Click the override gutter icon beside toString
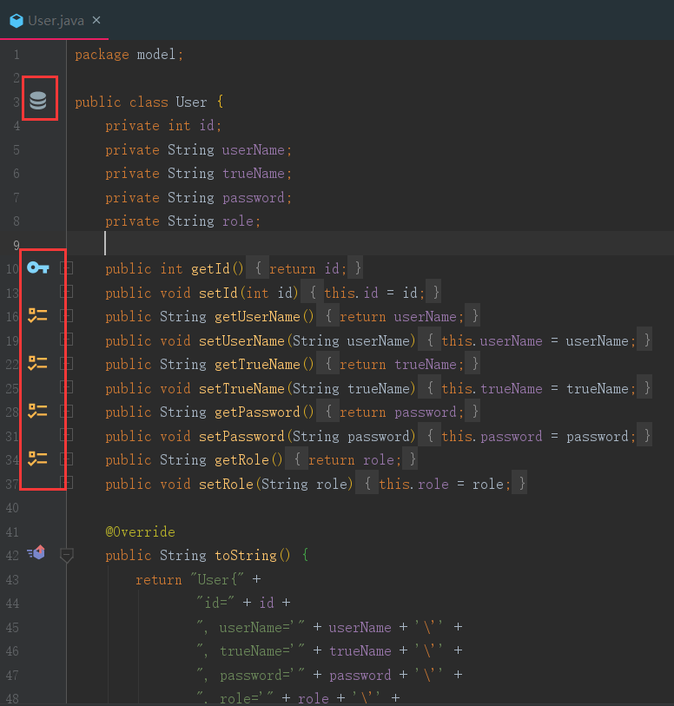This screenshot has width=674, height=706. click(36, 552)
